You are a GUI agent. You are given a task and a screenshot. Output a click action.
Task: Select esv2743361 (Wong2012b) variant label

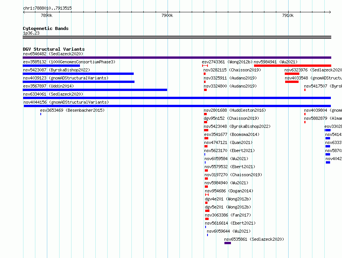pyautogui.click(x=227, y=62)
